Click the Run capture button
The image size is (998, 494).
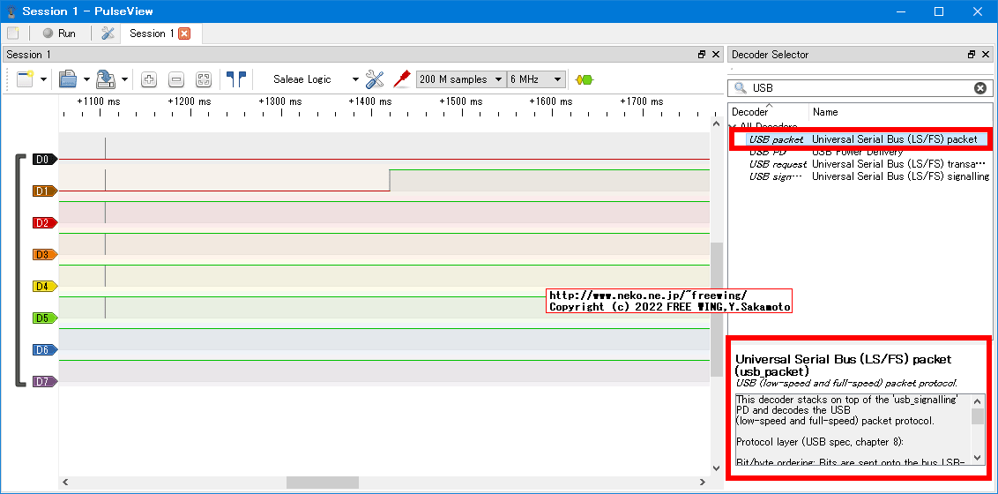59,34
